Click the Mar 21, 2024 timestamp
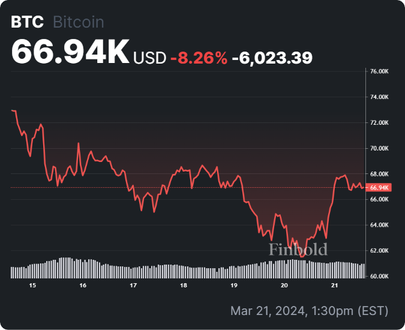This screenshot has height=330, width=405. (310, 311)
